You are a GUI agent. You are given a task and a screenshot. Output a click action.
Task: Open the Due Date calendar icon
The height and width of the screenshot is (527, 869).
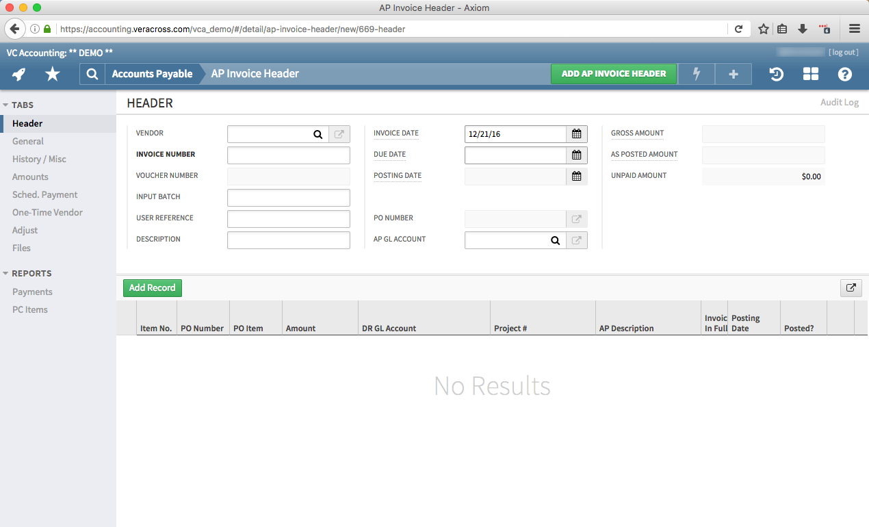point(576,155)
